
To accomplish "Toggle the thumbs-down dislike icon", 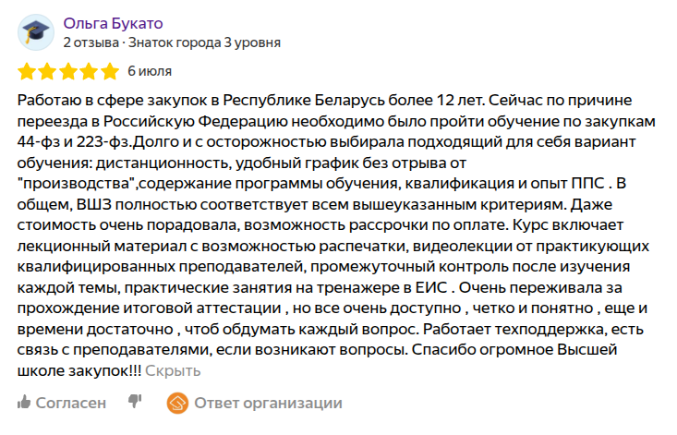I will (x=135, y=402).
